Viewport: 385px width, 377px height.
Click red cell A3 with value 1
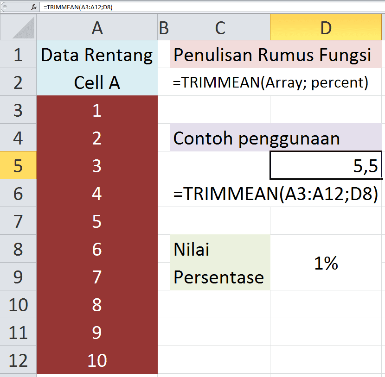tap(97, 110)
